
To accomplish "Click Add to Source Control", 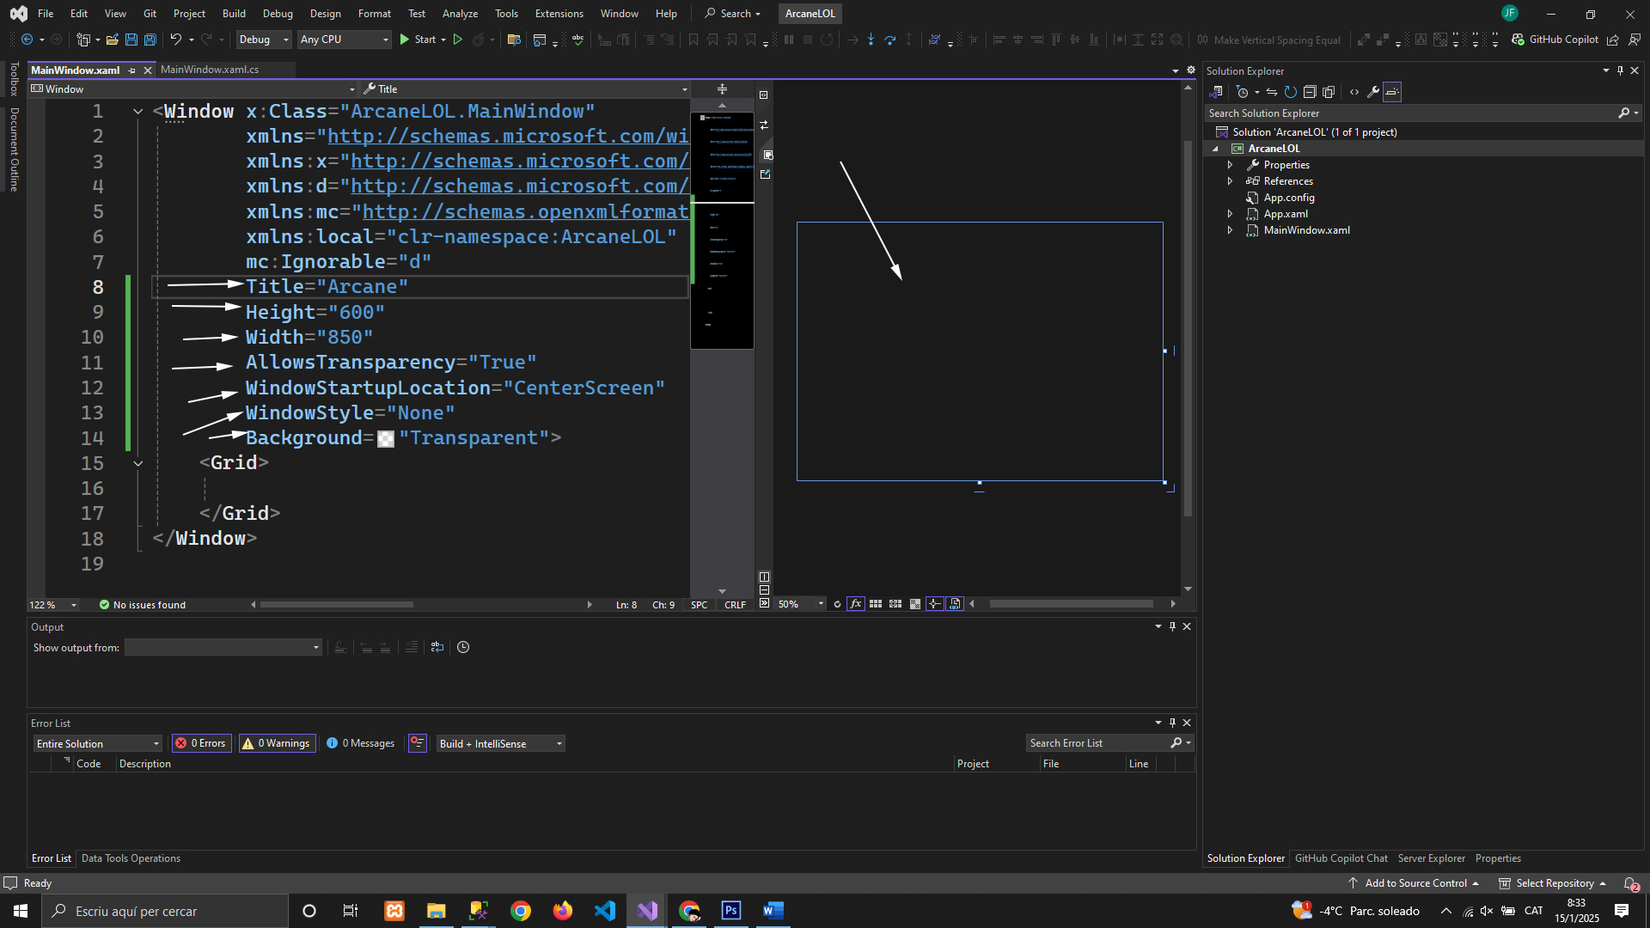I will (1415, 883).
